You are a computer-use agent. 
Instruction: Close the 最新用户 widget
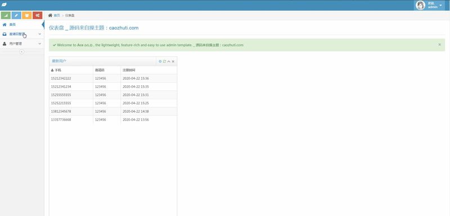point(173,61)
